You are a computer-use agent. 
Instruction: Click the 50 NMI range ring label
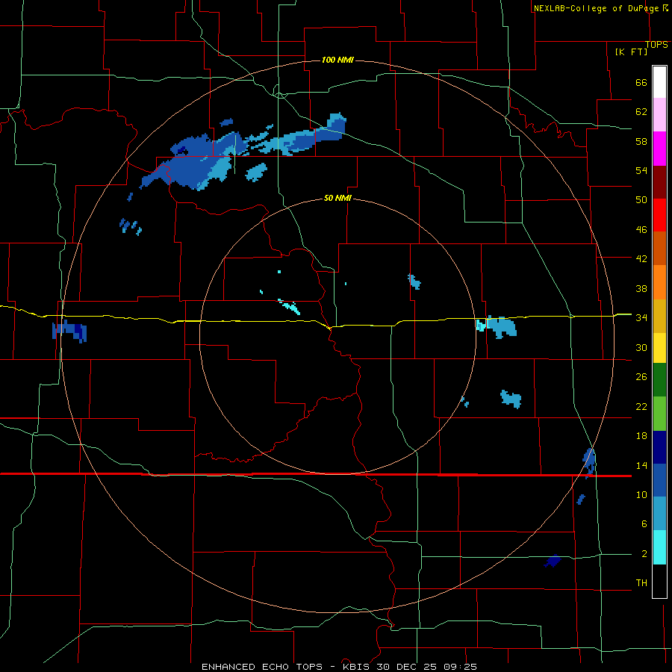[337, 198]
